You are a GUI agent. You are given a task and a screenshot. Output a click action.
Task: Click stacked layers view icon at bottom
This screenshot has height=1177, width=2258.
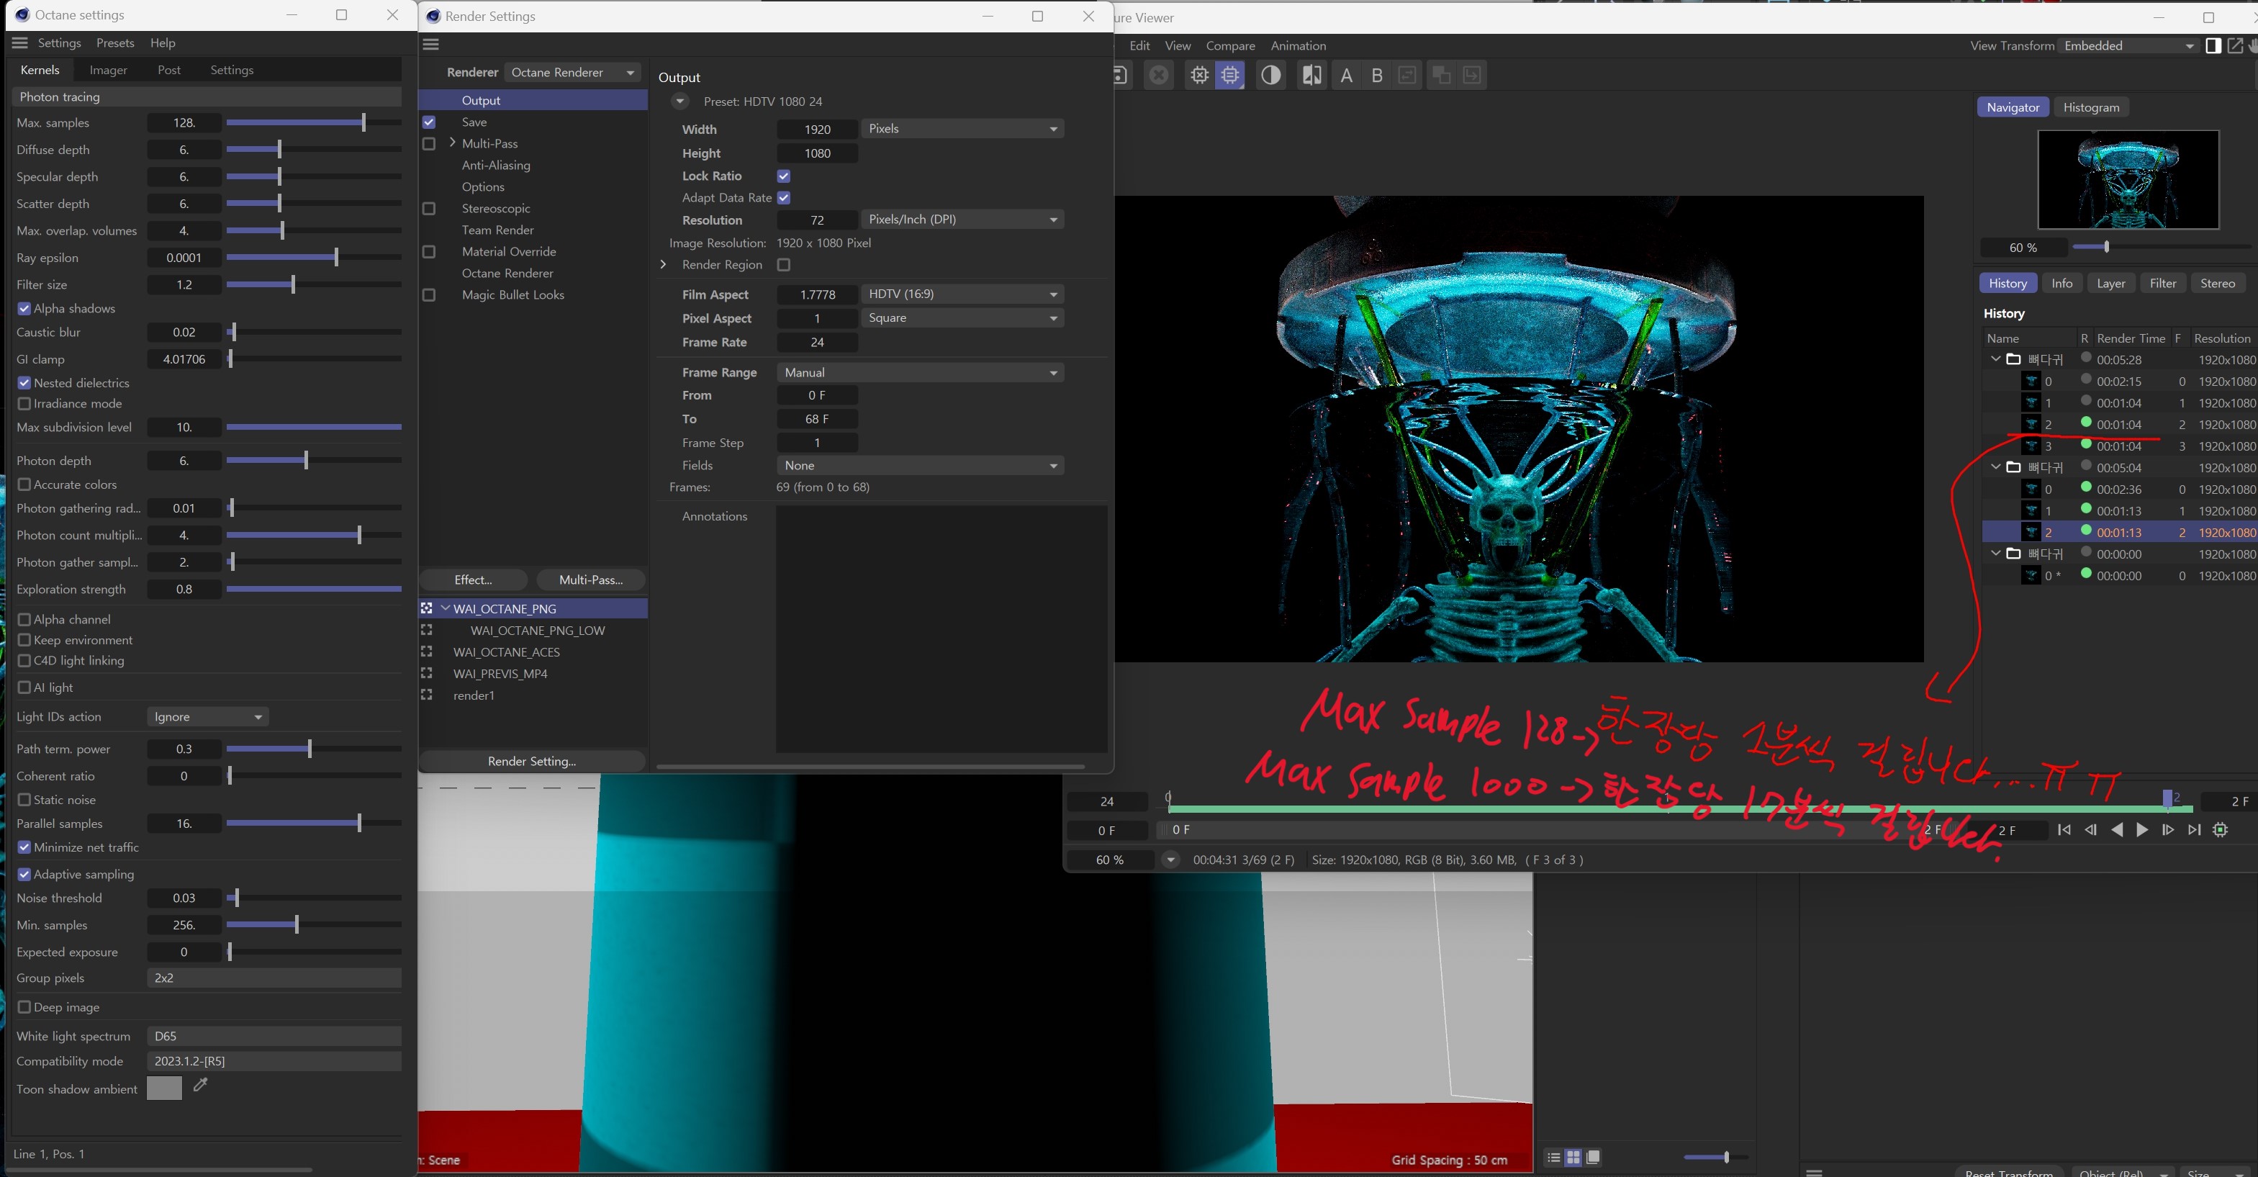pos(1594,1158)
